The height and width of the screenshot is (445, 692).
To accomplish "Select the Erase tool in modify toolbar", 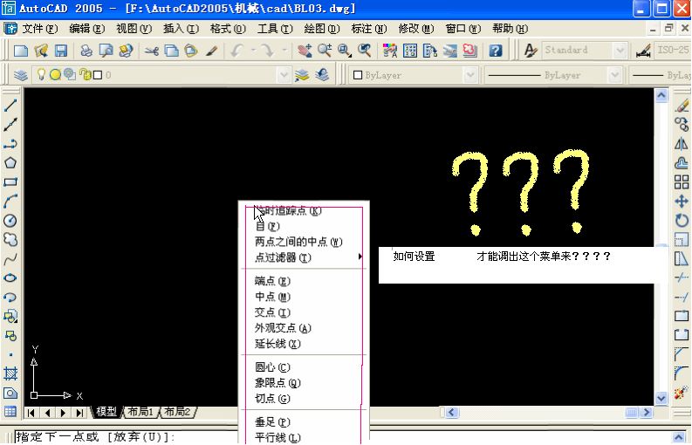I will click(682, 105).
